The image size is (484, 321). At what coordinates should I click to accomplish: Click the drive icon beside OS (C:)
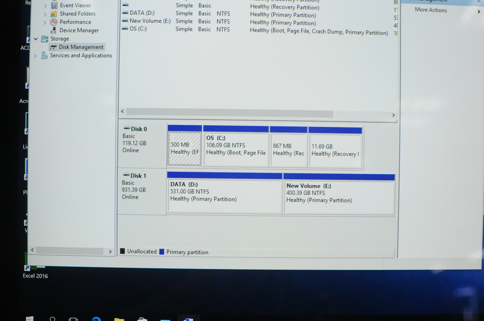click(125, 28)
